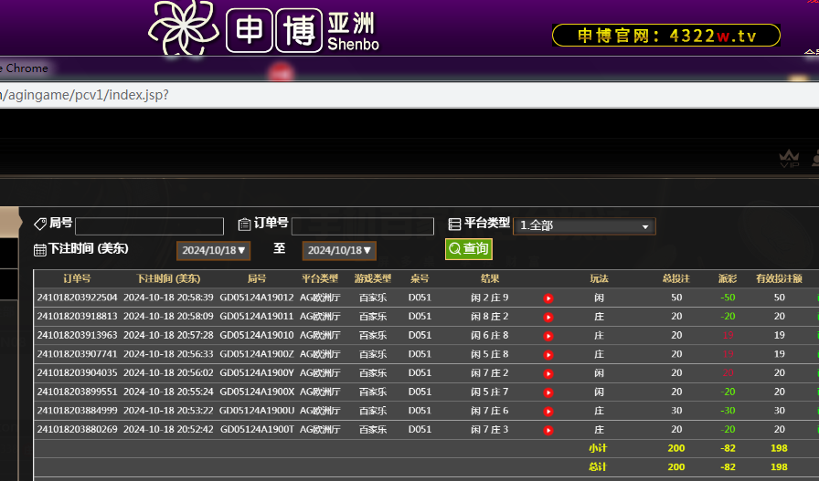The image size is (819, 481).
Task: Open the start date picker 2024/10/18
Action: [213, 250]
